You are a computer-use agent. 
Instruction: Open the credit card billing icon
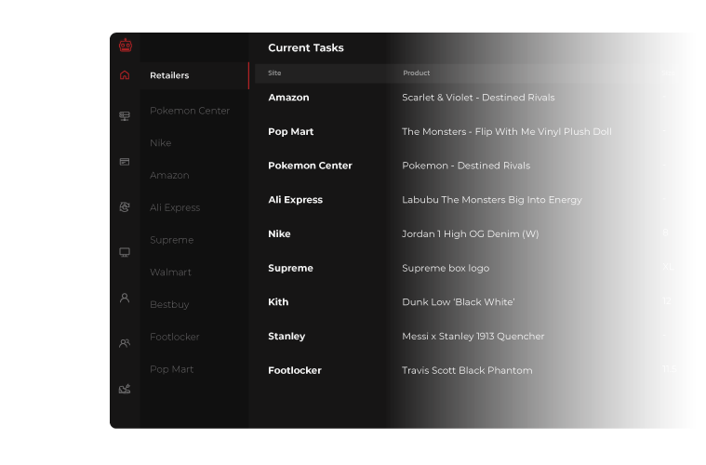[x=125, y=162]
